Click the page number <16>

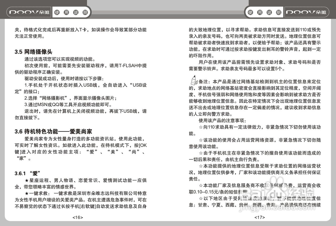pos(78,217)
